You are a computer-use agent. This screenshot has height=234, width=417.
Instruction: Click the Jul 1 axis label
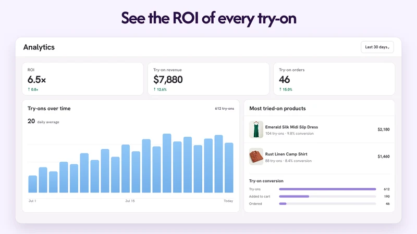pyautogui.click(x=32, y=201)
